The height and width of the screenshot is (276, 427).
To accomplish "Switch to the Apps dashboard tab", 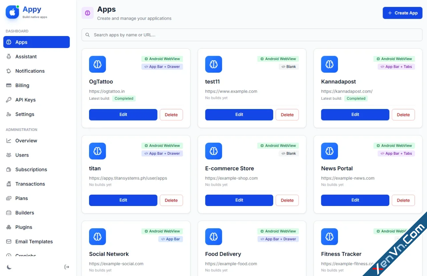I will [21, 42].
